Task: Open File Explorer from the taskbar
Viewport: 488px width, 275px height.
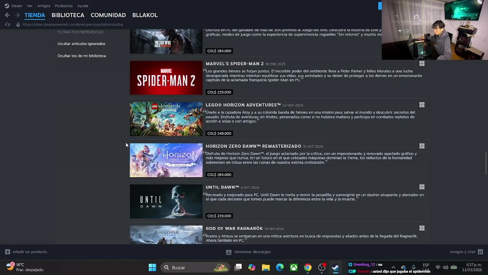Action: (266, 267)
